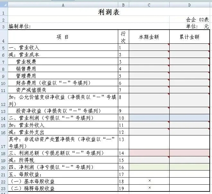Click the 累计金额 input cell for 营业收入

click(x=190, y=47)
